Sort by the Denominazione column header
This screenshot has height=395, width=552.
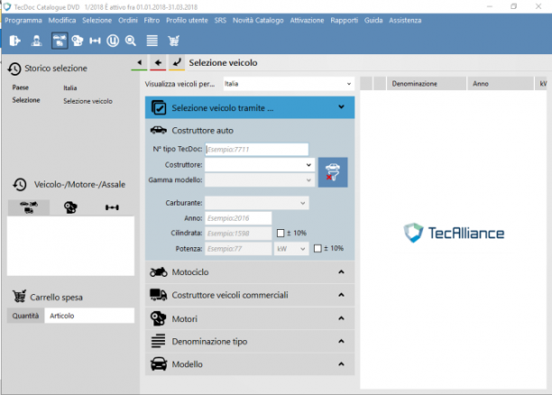[427, 84]
